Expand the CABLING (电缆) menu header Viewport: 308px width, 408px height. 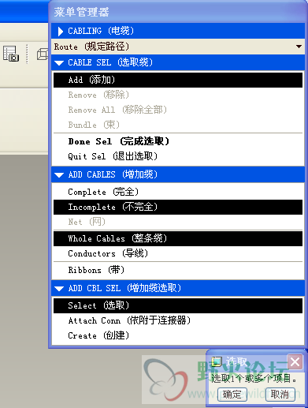pos(178,31)
